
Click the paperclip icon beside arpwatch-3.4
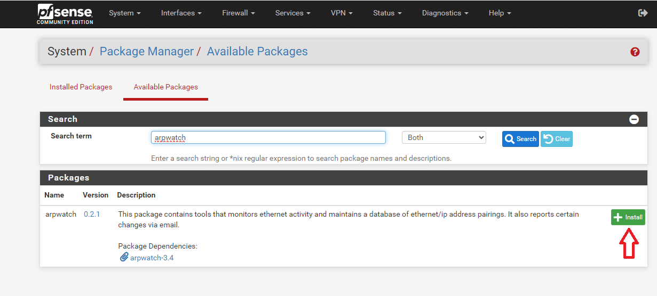(124, 257)
